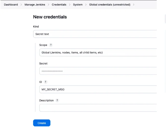The image size is (166, 133).
Task: Click the ID field containing MY_SECRET_MSG
Action: coord(98,89)
